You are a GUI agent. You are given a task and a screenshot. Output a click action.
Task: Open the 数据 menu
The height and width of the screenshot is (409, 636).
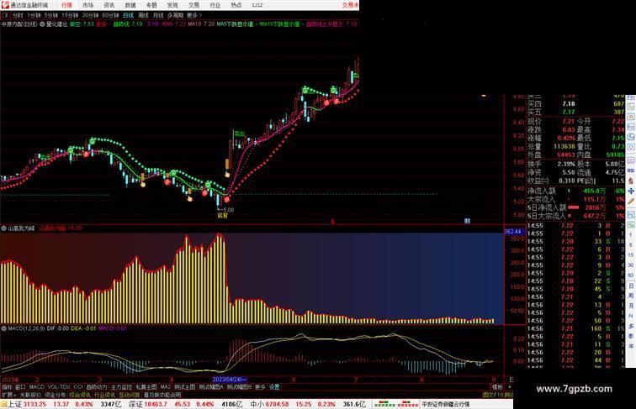point(130,5)
